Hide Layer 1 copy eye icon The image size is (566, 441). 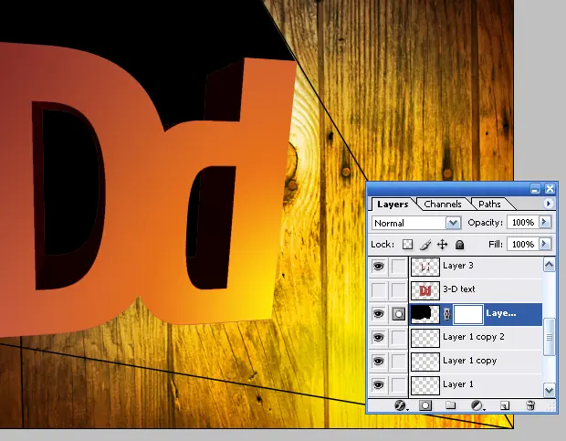[378, 361]
